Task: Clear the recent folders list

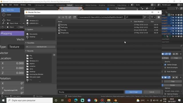Action: 54,55
